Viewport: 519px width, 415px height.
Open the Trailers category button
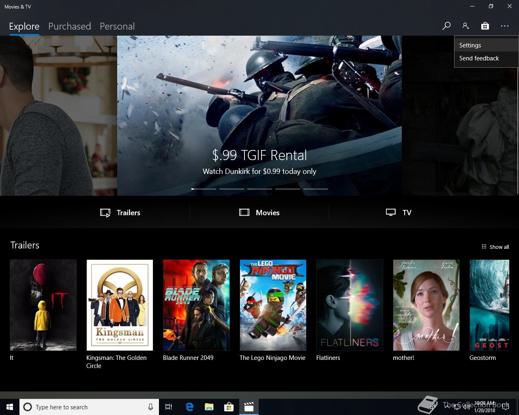pyautogui.click(x=120, y=212)
